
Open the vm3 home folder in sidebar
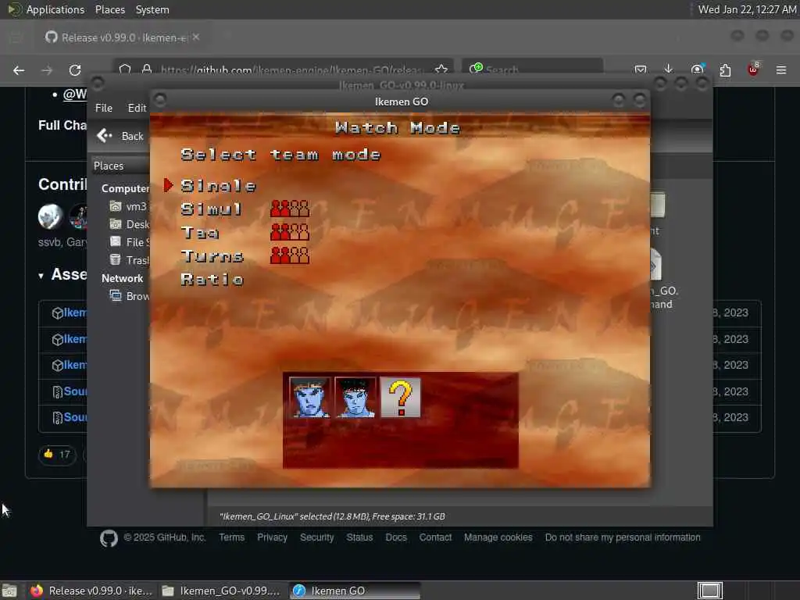128,206
